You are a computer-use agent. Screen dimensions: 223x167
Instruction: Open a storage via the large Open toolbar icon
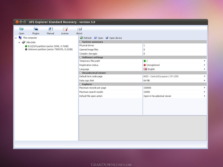click(x=21, y=31)
